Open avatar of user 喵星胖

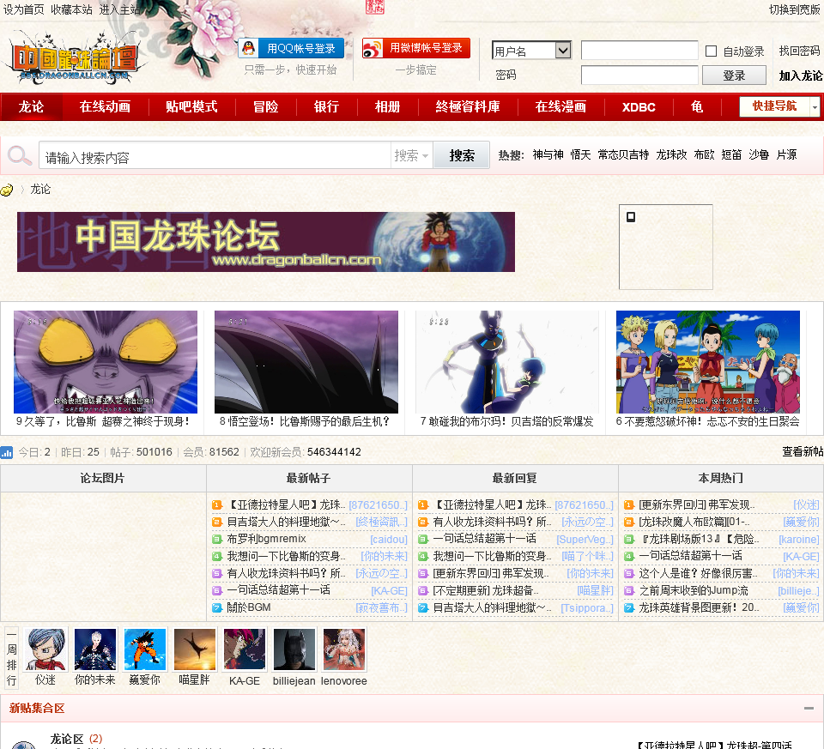[x=195, y=649]
